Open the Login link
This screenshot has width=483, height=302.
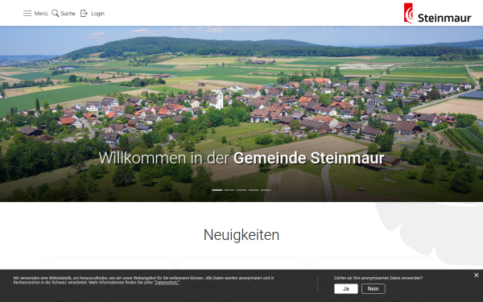coord(97,14)
